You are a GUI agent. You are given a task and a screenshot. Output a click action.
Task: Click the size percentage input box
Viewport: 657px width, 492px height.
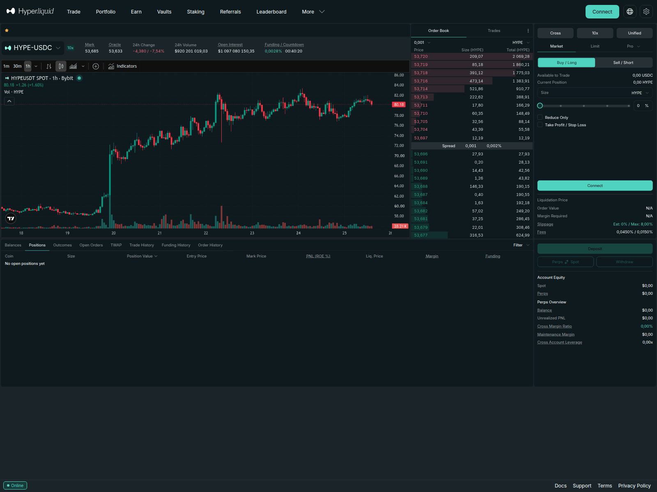tap(642, 106)
